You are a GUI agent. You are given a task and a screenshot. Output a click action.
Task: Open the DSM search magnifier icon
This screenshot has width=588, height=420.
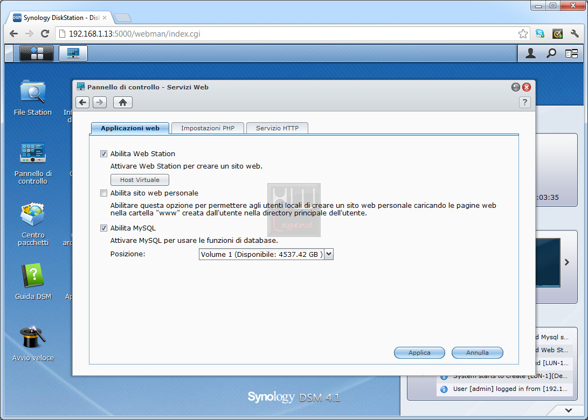(551, 53)
